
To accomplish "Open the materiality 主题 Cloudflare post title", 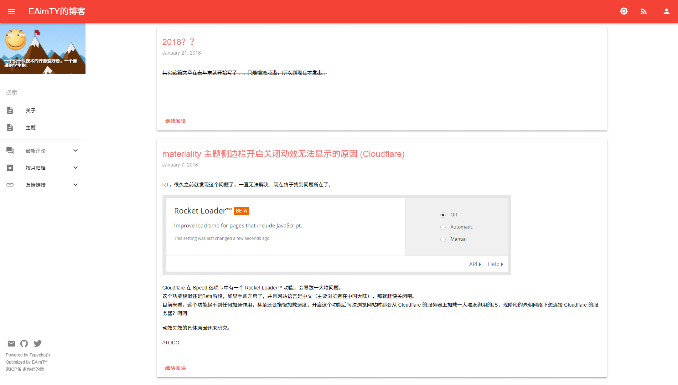I will pos(283,154).
